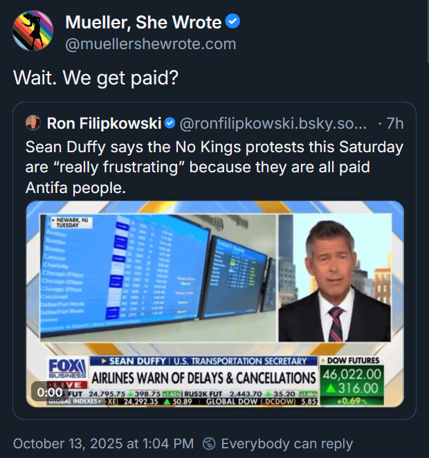Click the icon left of "Everybody can reply"
Screen dimensions: 429x458
[209, 443]
